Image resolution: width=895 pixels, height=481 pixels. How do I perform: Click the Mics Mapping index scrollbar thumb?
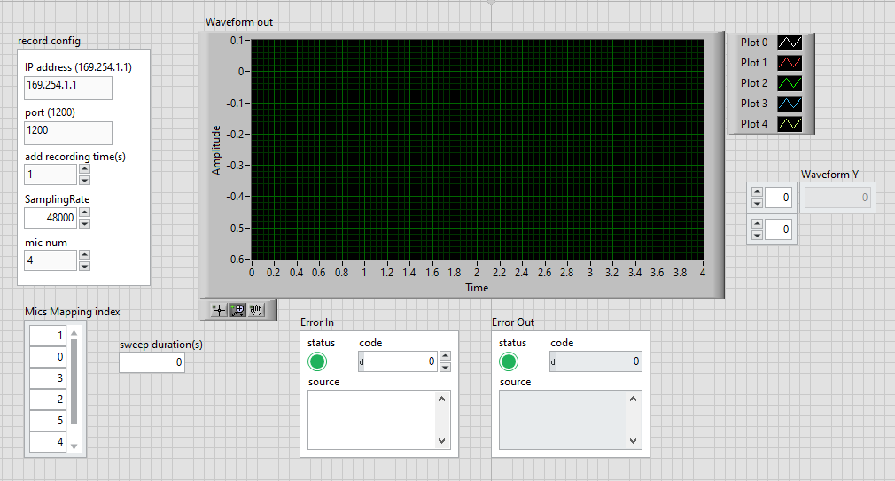[x=74, y=381]
